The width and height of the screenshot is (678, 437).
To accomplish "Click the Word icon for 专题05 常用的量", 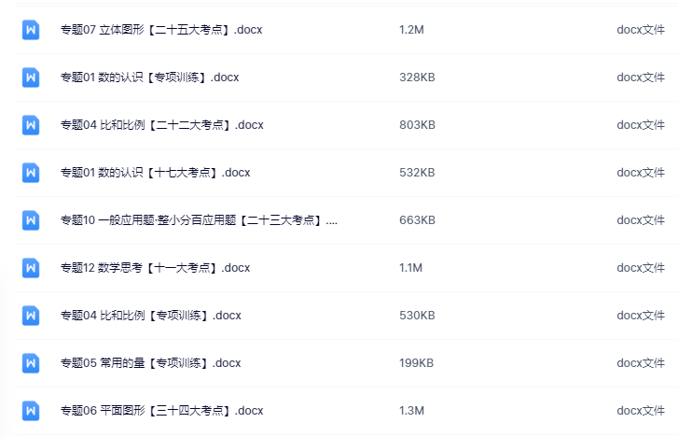I will 31,363.
